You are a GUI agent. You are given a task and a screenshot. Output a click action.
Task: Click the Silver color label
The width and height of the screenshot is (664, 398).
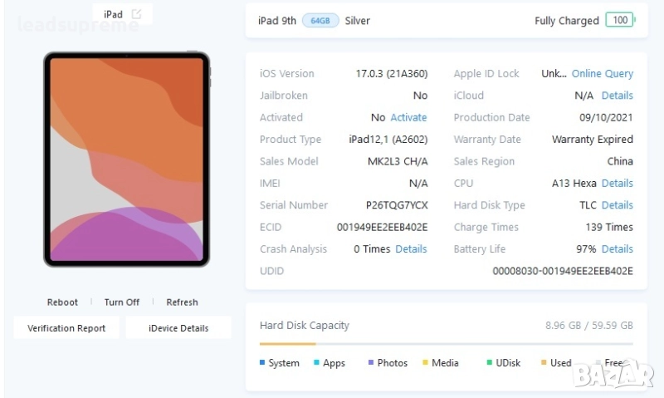(357, 20)
